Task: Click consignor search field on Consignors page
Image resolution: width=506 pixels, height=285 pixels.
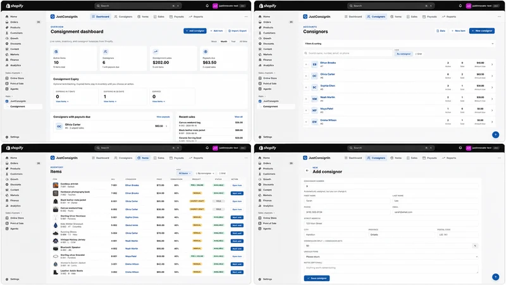Action: (348, 53)
